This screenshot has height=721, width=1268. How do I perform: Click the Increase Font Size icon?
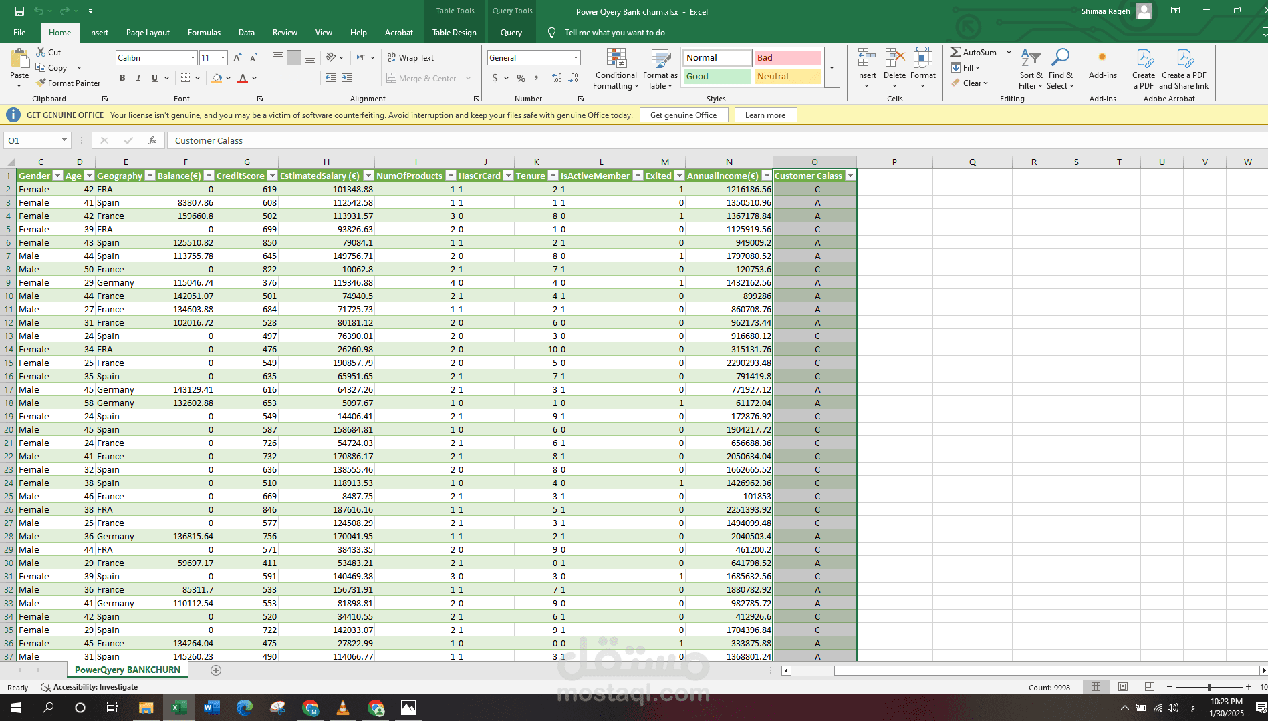tap(237, 58)
